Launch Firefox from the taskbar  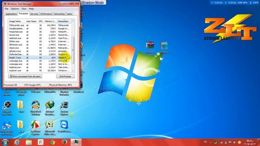pyautogui.click(x=64, y=142)
